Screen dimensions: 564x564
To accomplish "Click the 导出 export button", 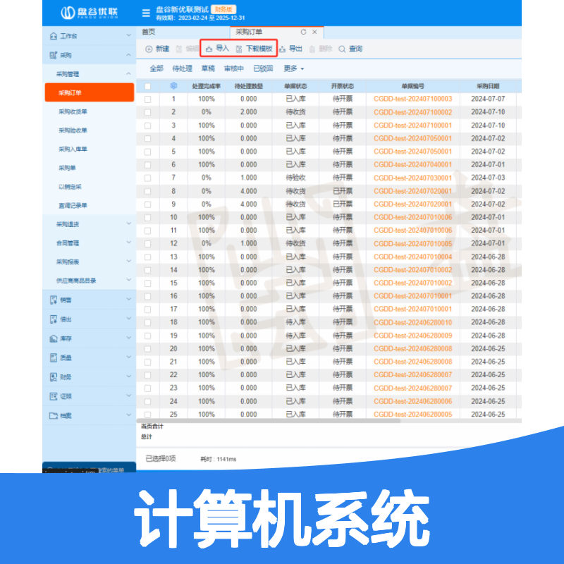I will pyautogui.click(x=290, y=49).
